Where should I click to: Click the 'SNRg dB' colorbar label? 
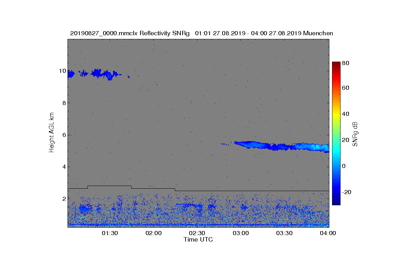tap(355, 134)
